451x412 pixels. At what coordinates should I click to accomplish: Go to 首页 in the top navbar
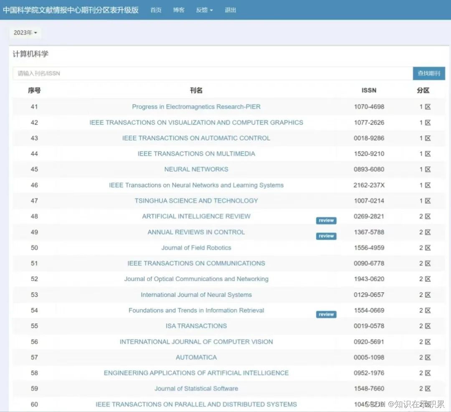[156, 10]
